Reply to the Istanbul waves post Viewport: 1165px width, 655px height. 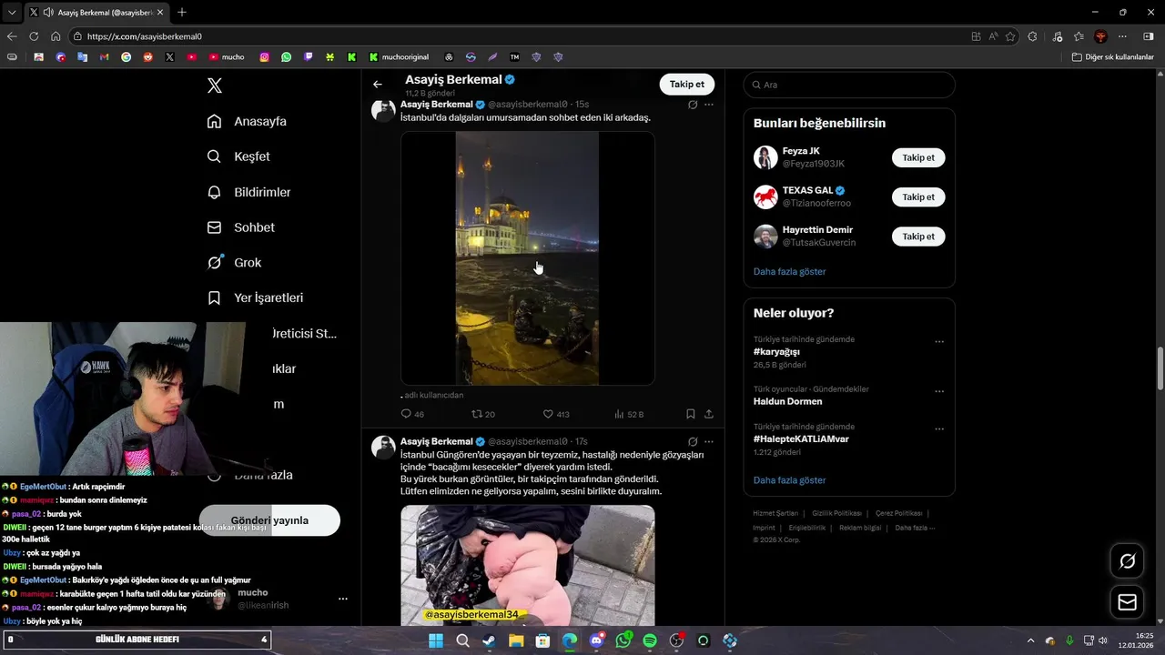coord(412,414)
